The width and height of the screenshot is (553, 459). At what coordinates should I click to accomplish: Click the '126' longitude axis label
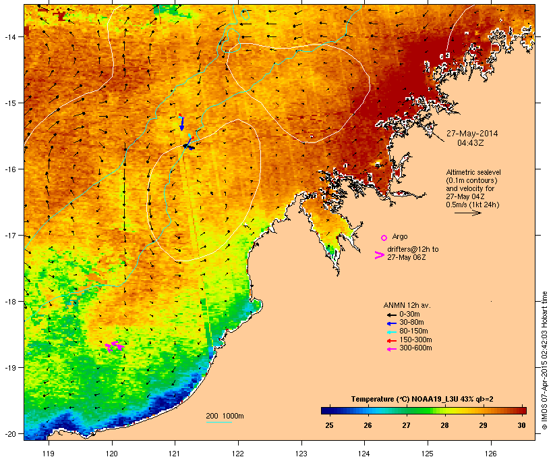click(491, 454)
